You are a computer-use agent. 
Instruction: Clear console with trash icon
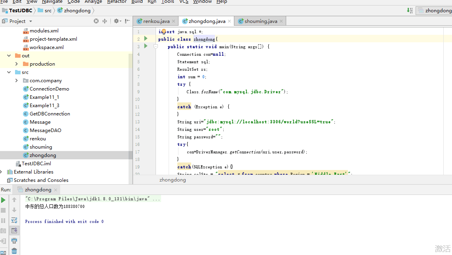point(14,251)
